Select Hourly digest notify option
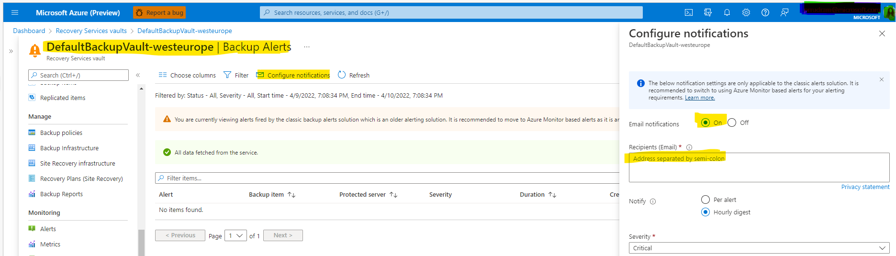 [706, 212]
